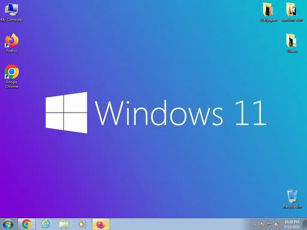Viewport: 307px width, 230px height.
Task: Open the clock showing 10:29 PM
Action: point(292,224)
